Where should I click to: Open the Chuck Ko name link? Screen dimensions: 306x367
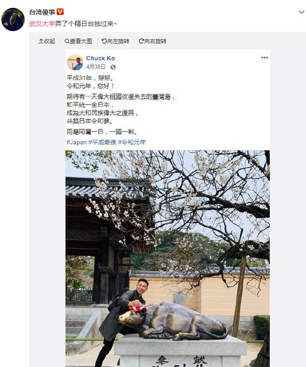[x=101, y=58]
